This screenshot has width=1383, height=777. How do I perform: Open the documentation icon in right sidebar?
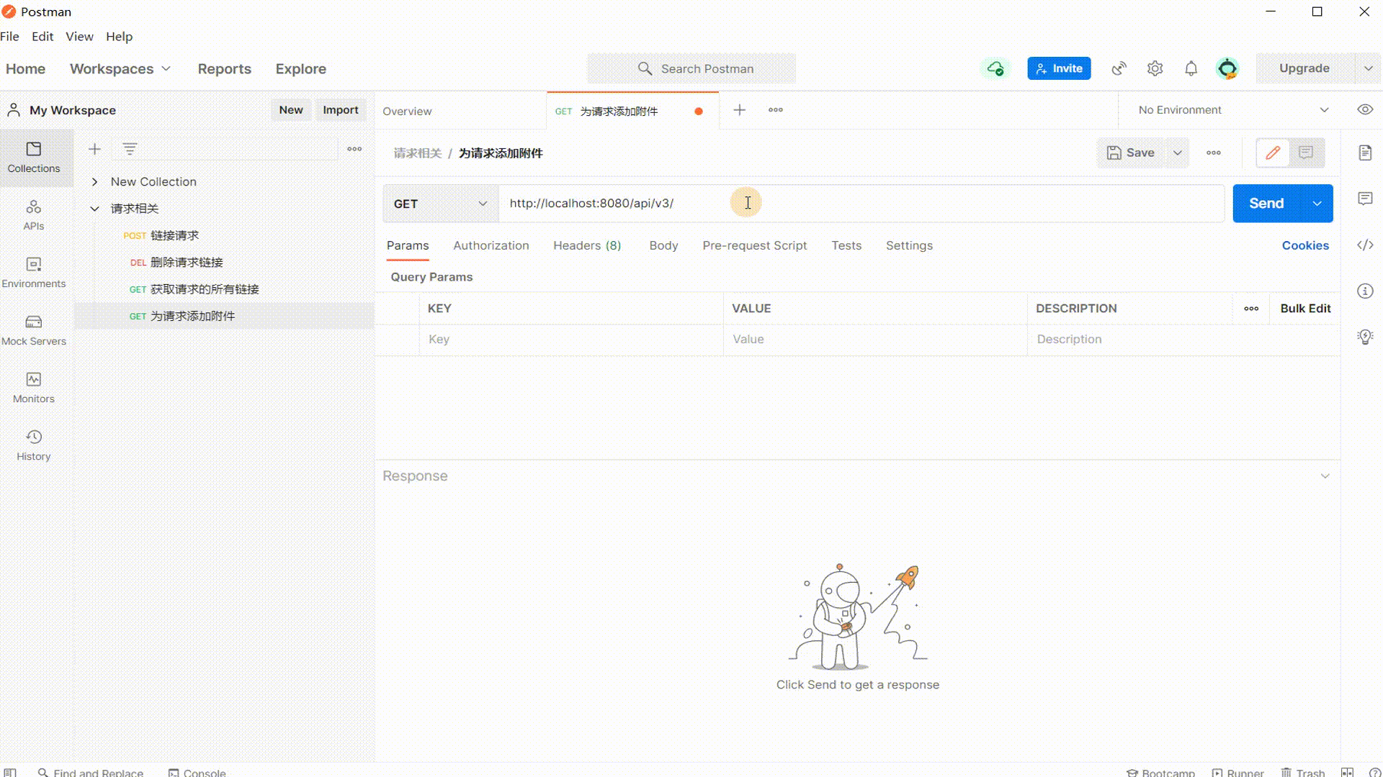(1365, 153)
